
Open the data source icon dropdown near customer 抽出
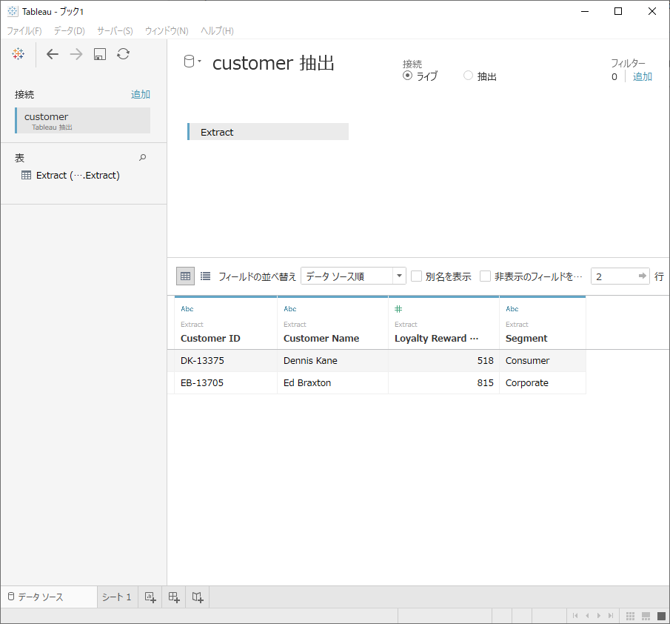194,62
